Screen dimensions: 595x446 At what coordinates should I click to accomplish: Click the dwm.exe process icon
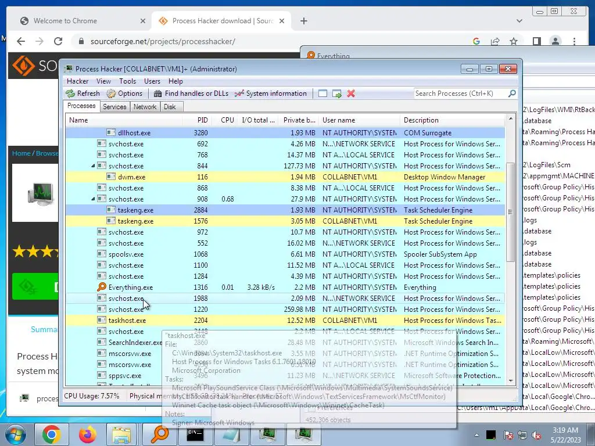111,177
